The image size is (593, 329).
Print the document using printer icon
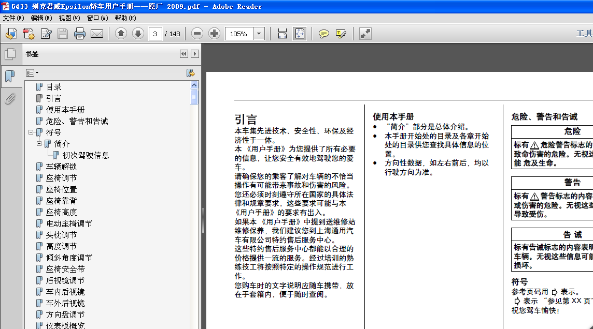[x=80, y=34]
